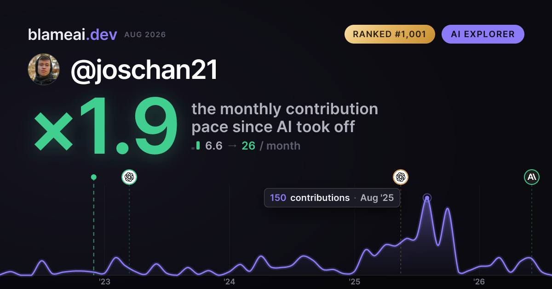Click the green dot marker above dashed line
Image resolution: width=552 pixels, height=289 pixels.
pyautogui.click(x=94, y=177)
